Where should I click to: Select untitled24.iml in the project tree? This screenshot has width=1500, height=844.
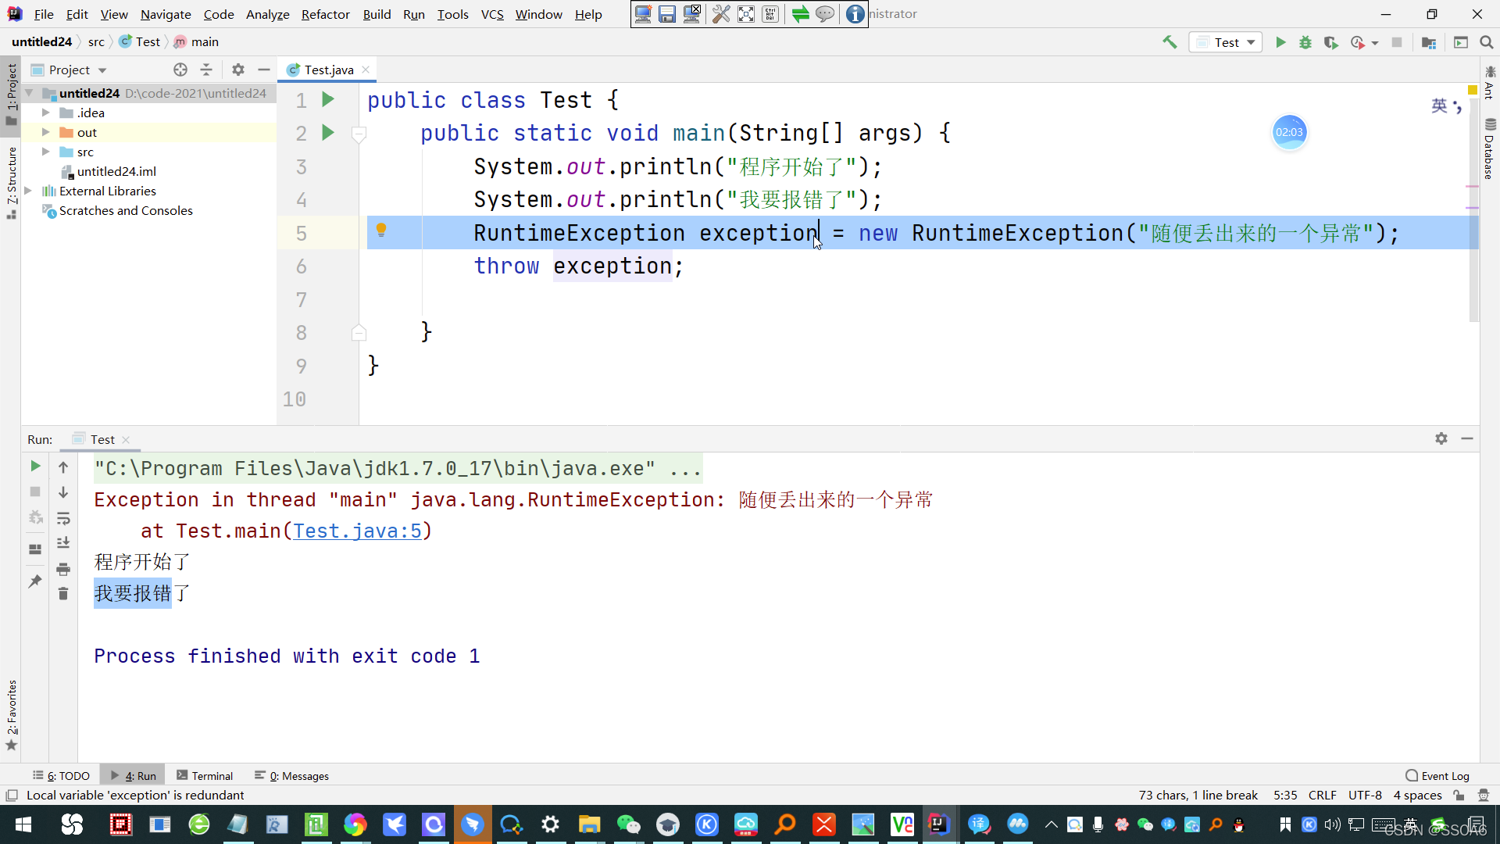116,171
